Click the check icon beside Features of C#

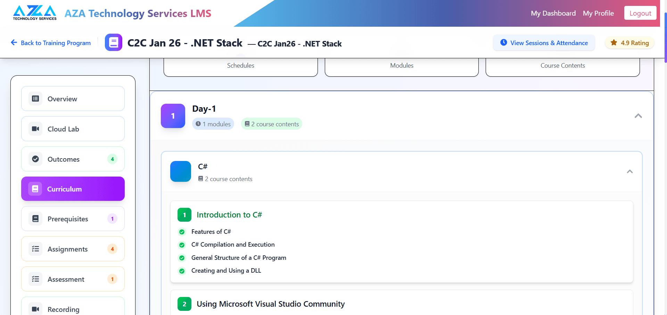tap(182, 232)
